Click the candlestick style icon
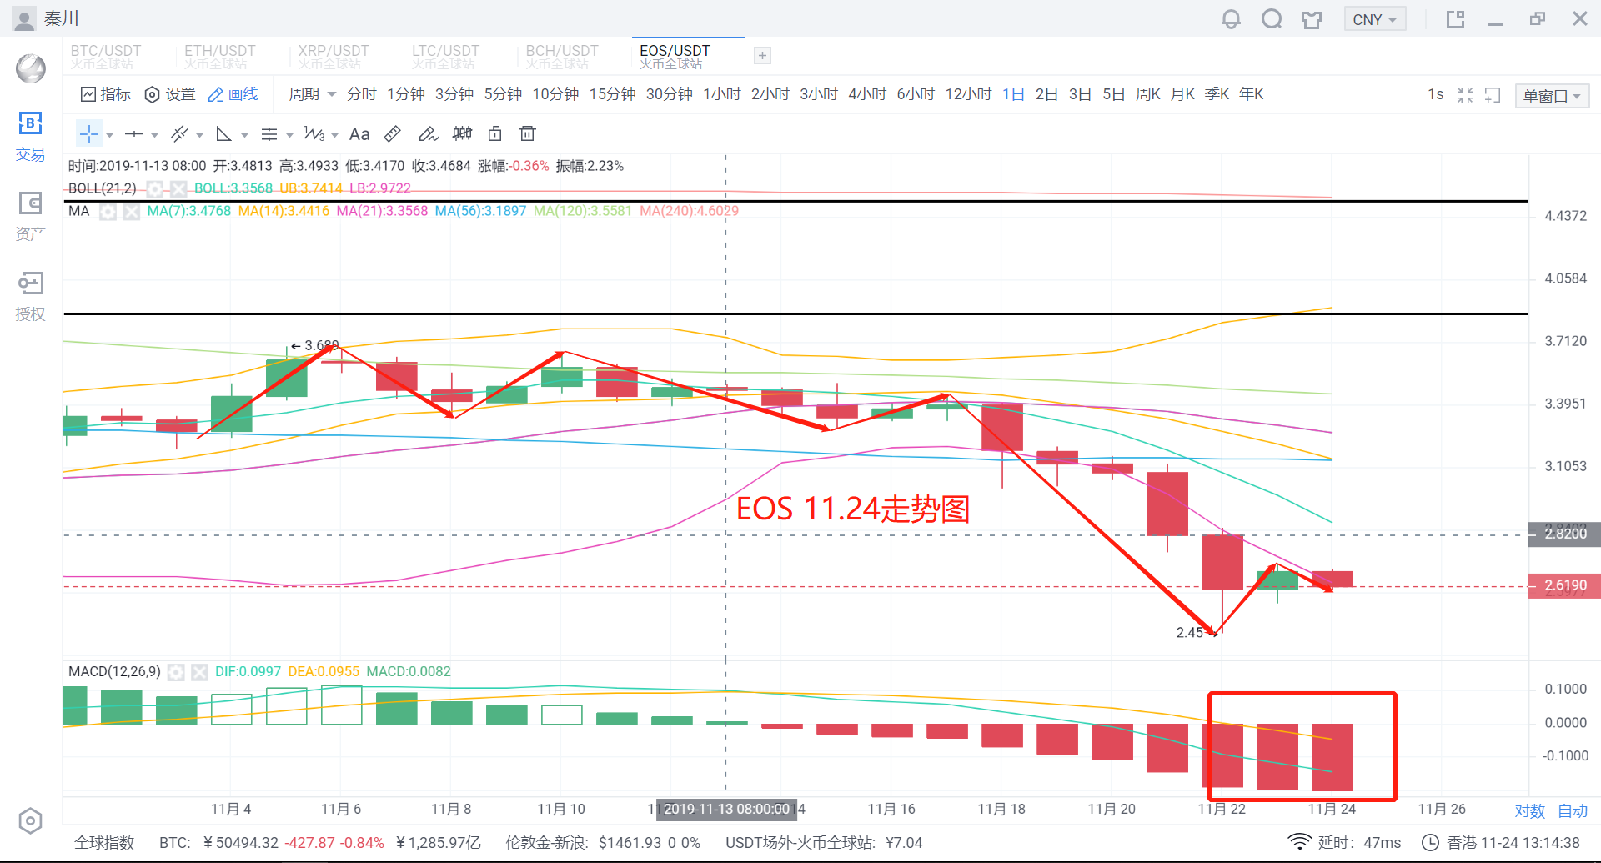The height and width of the screenshot is (863, 1601). coord(462,134)
